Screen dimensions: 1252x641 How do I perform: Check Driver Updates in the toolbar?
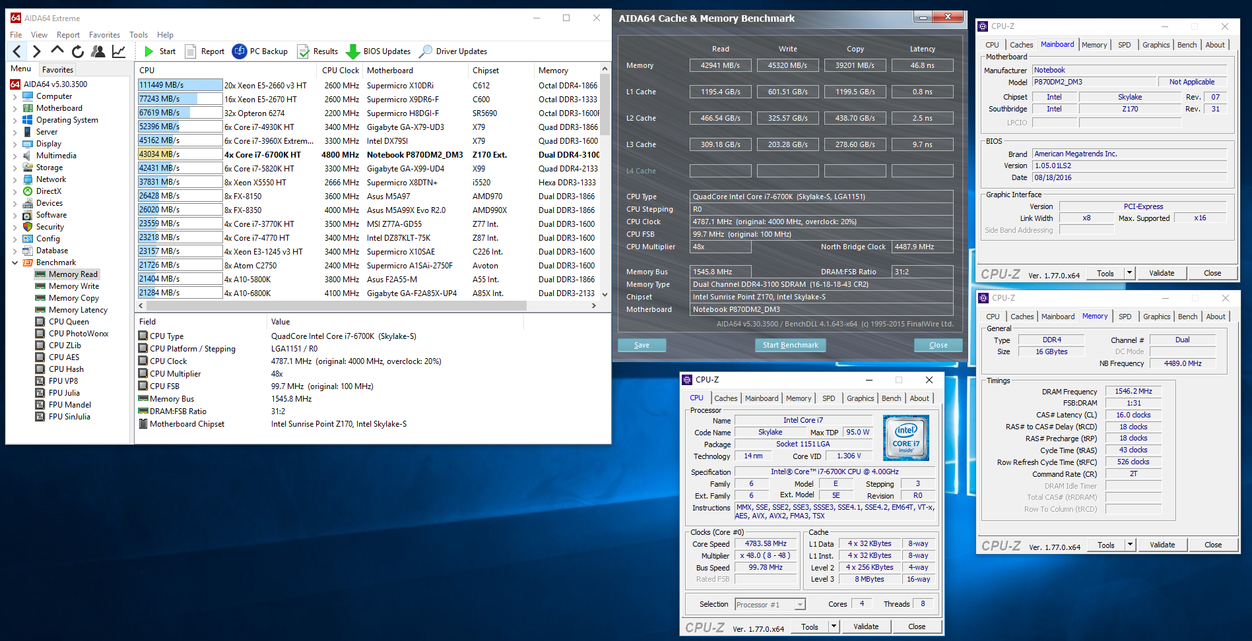coord(453,51)
